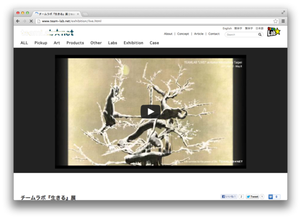
Task: Click the page document icon in address bar
Action: [39, 21]
